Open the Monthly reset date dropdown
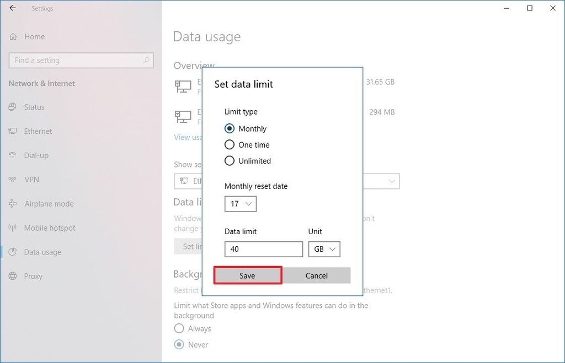The width and height of the screenshot is (565, 363). pyautogui.click(x=240, y=203)
